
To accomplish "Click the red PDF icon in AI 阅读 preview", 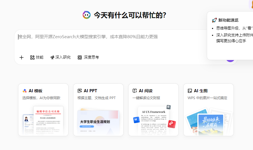I will (x=172, y=124).
